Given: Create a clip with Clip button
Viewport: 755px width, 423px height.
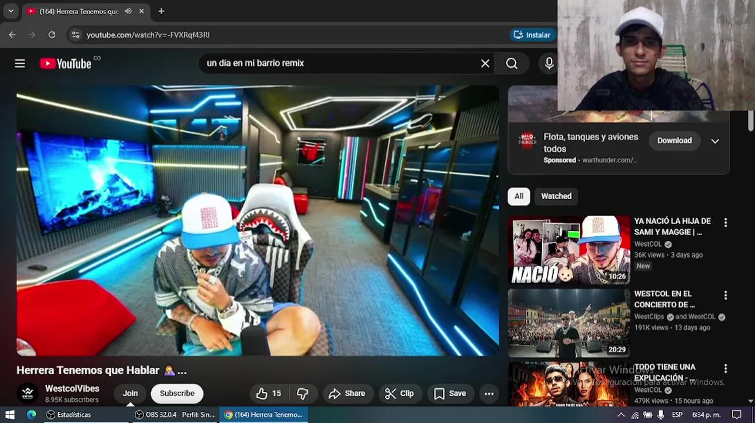Looking at the screenshot, I should [x=399, y=394].
